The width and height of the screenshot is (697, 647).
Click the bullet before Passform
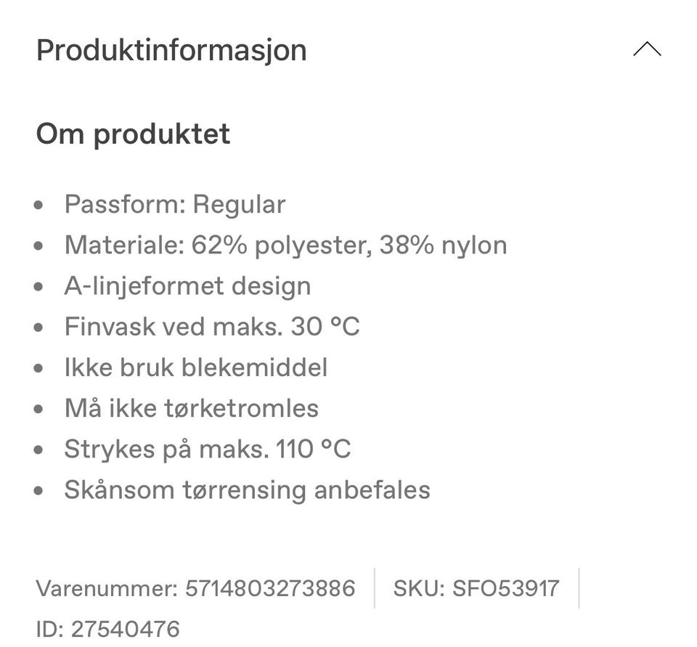point(39,206)
